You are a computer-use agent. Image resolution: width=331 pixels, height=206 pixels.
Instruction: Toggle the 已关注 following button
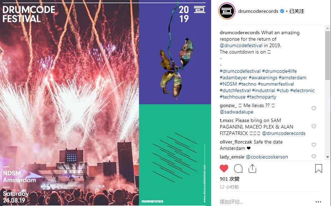click(297, 11)
